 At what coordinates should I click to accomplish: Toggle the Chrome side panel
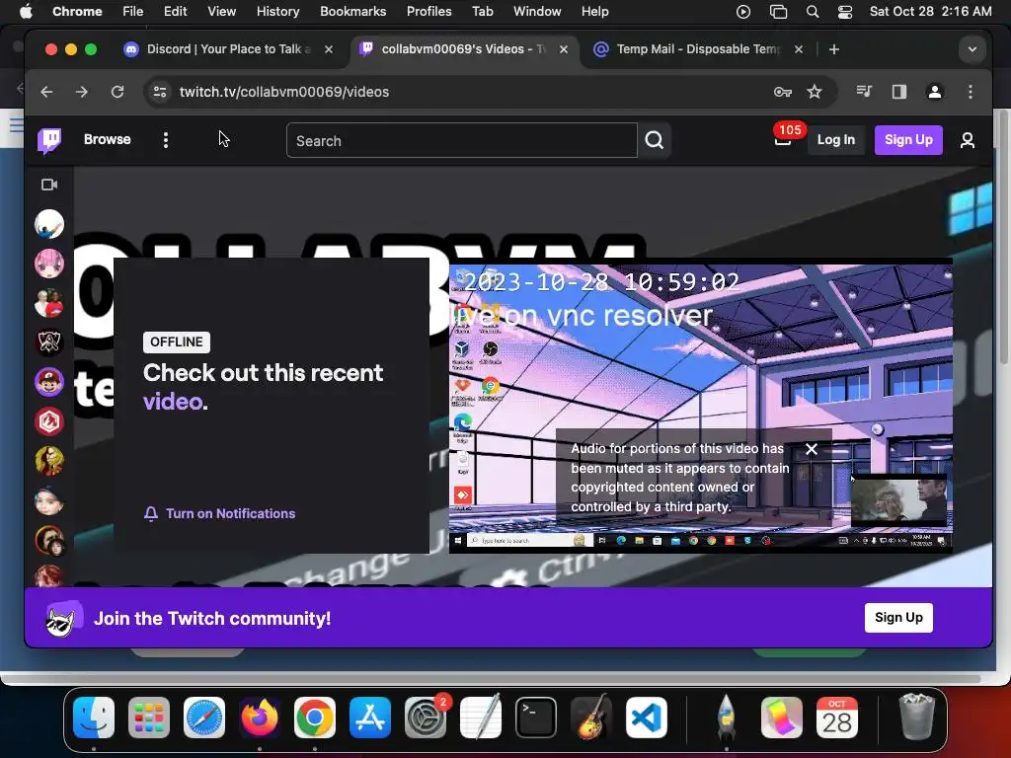tap(898, 92)
